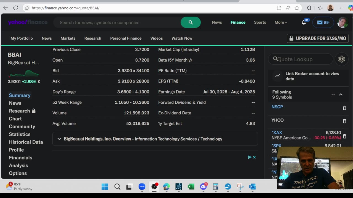Open the locked Research sidebar section
Screen dimensions: 353x198
(x=22, y=111)
